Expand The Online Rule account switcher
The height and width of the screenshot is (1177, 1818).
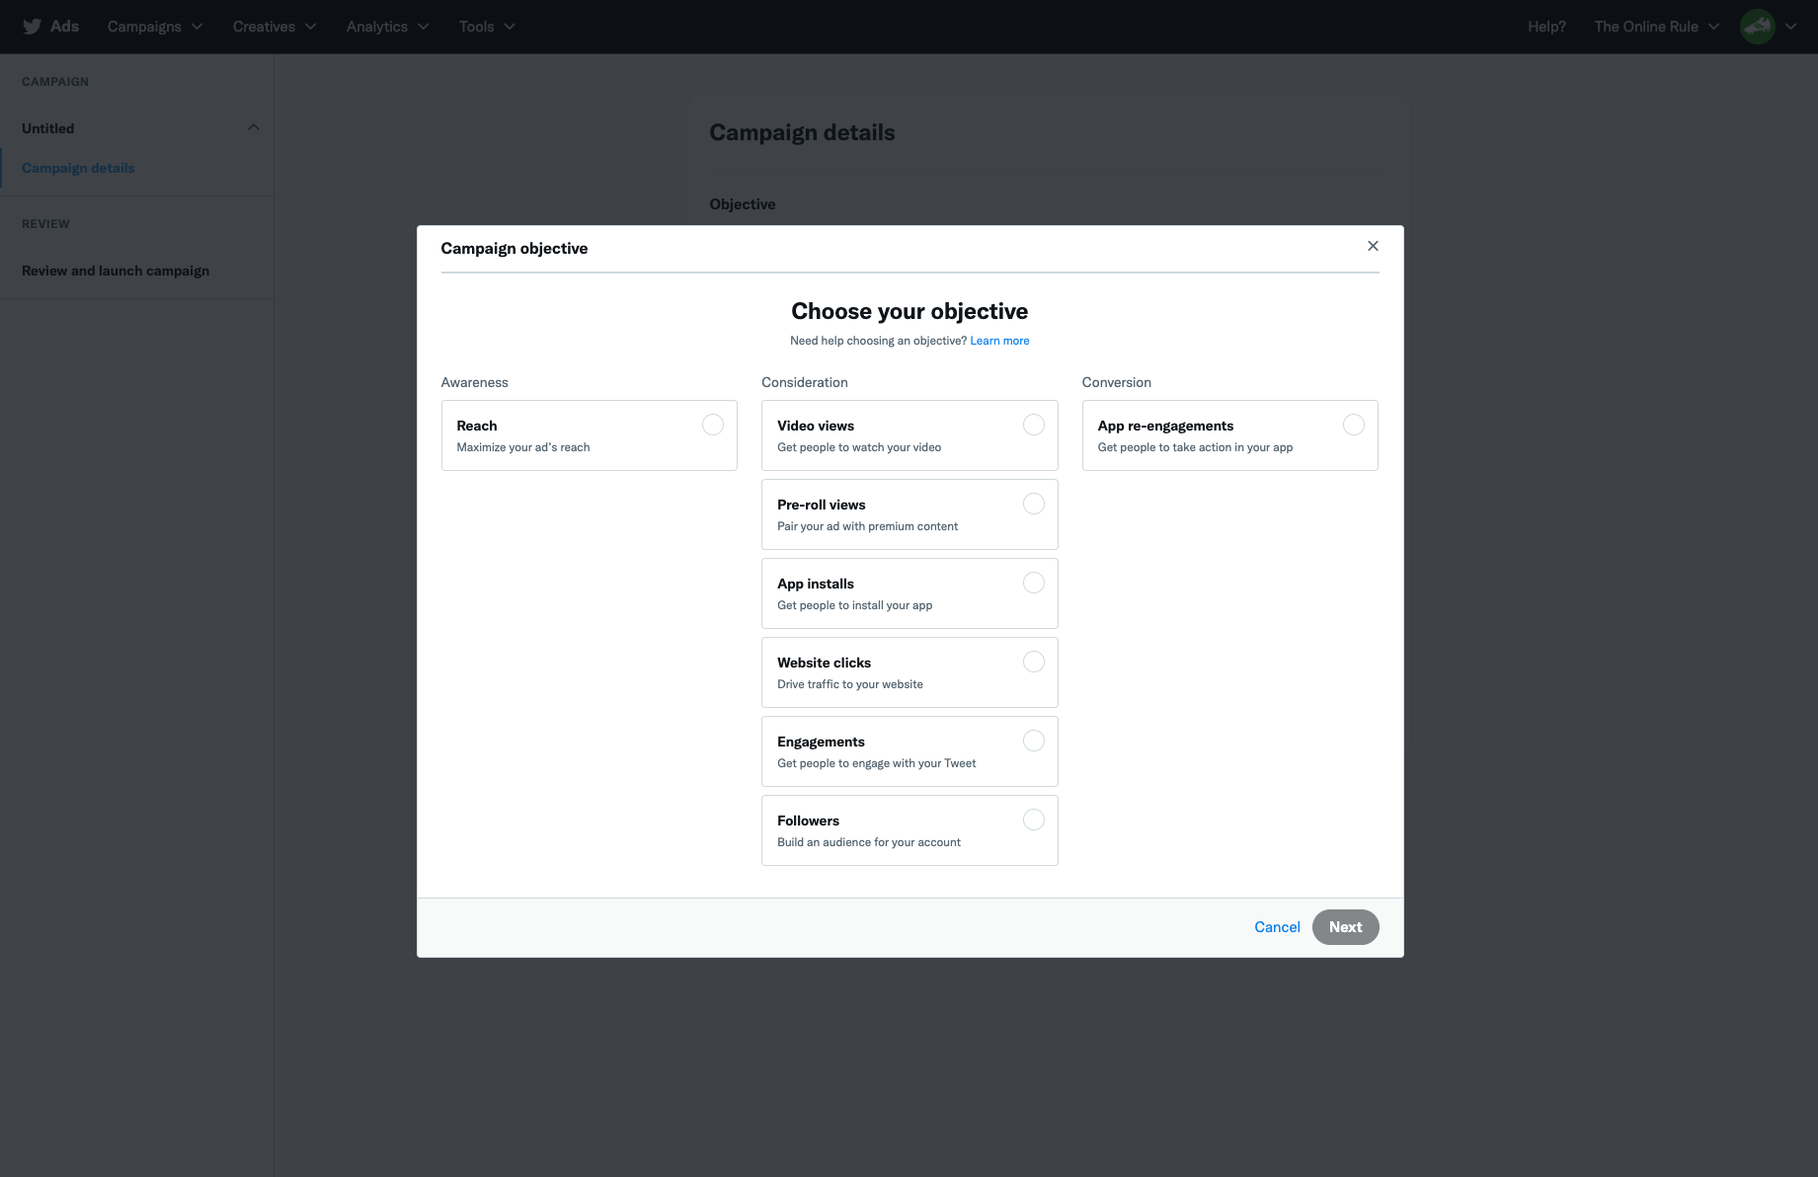point(1656,27)
